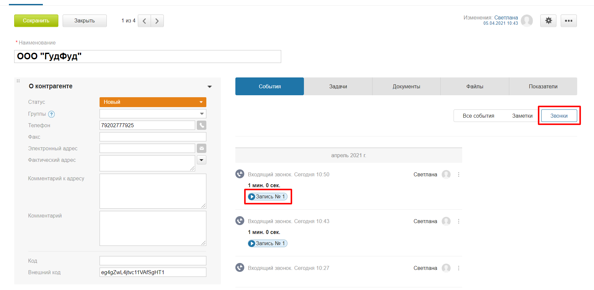
Task: Expand the Группы dropdown list
Action: click(x=202, y=114)
